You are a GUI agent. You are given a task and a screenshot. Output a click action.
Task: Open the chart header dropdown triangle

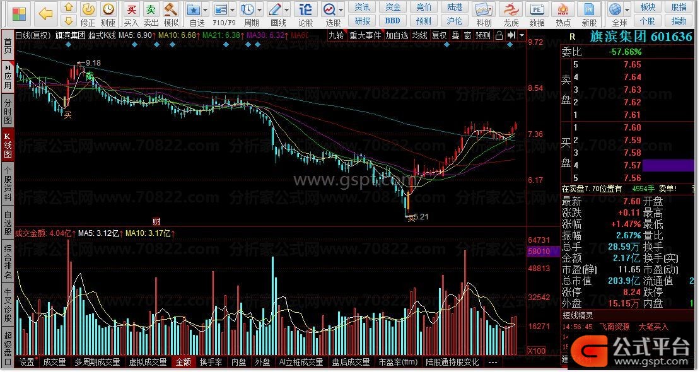(522, 35)
